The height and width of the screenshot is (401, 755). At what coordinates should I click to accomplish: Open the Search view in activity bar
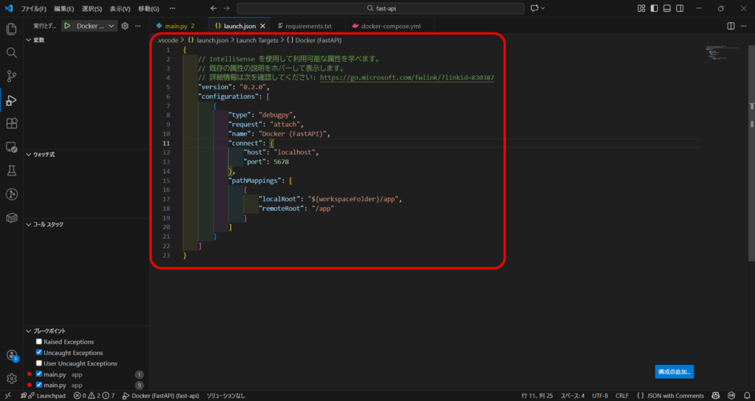[12, 53]
